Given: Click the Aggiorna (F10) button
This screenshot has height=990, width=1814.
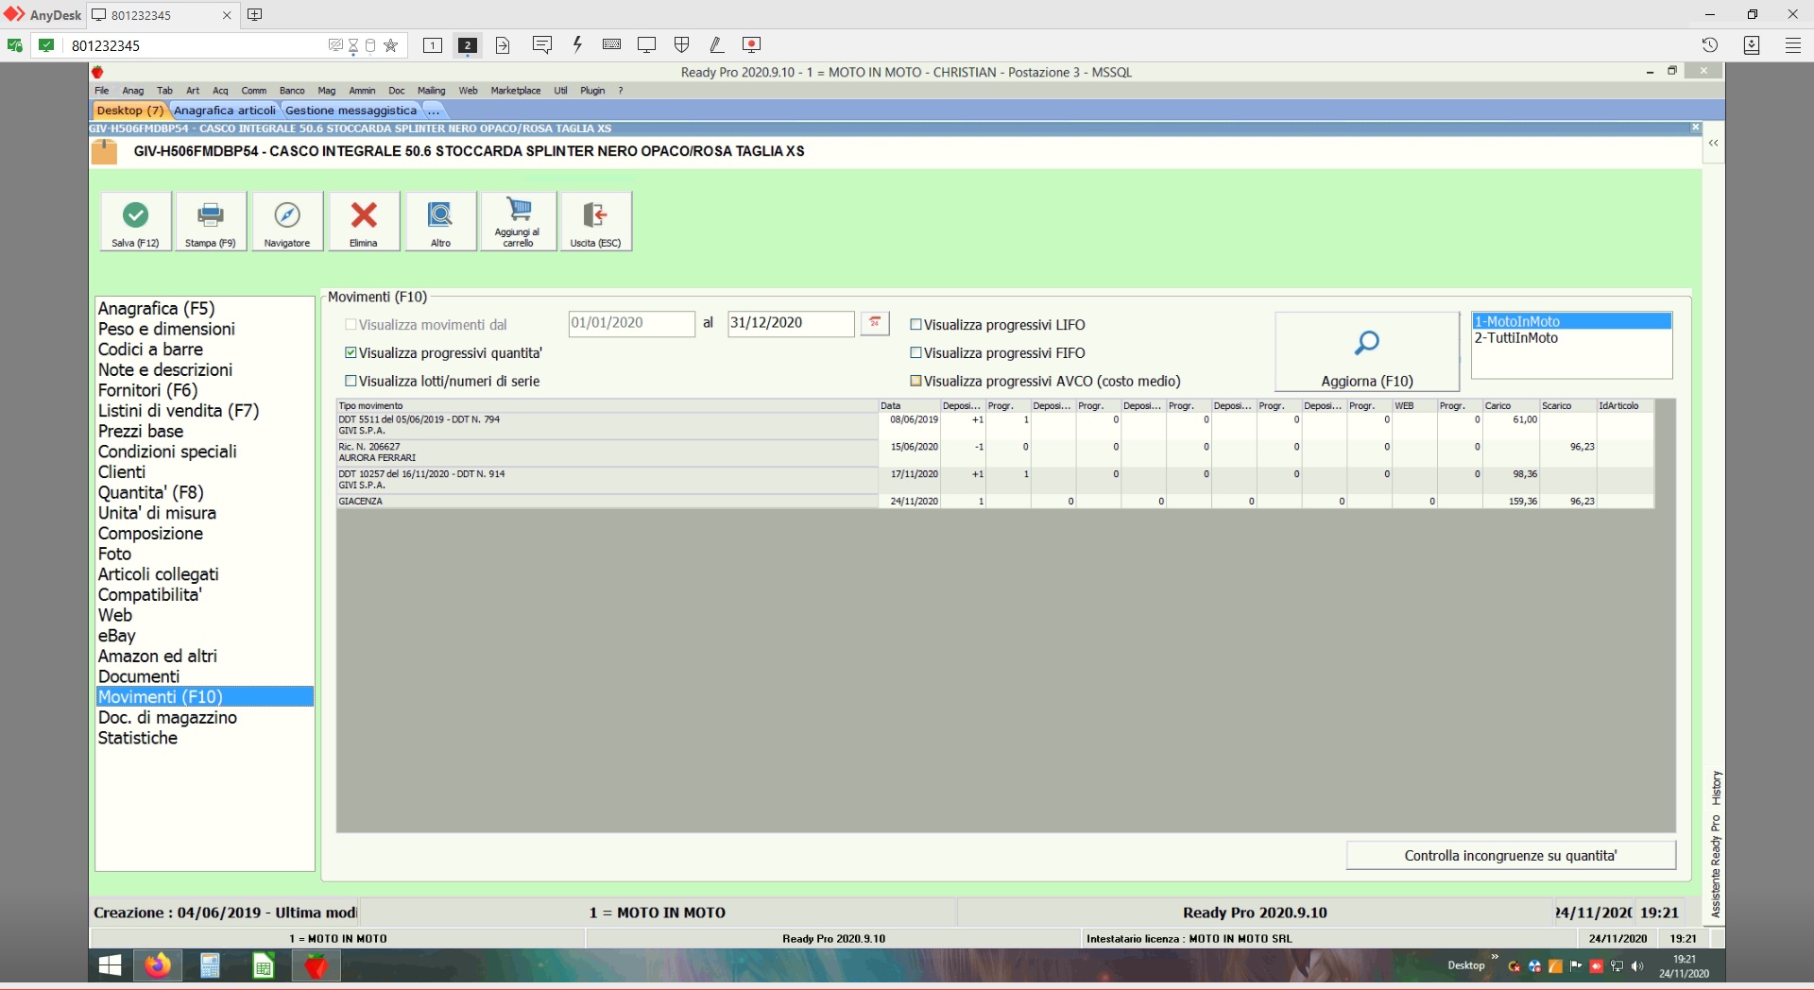Looking at the screenshot, I should point(1367,351).
